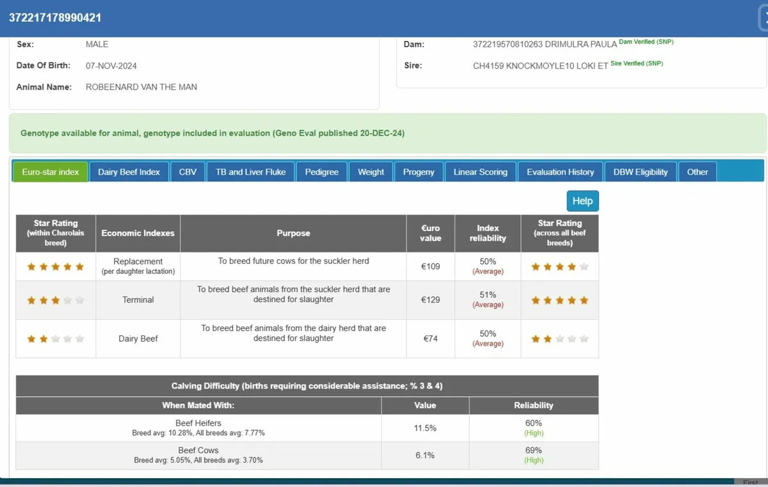Click the Replacement within-breed star rating
Screen dimensions: 768x487
tap(56, 267)
